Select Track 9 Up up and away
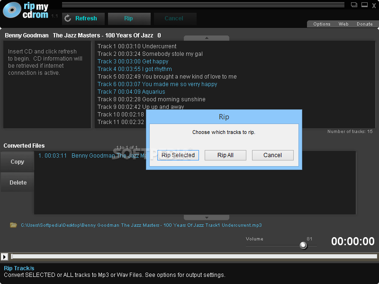 click(x=141, y=107)
